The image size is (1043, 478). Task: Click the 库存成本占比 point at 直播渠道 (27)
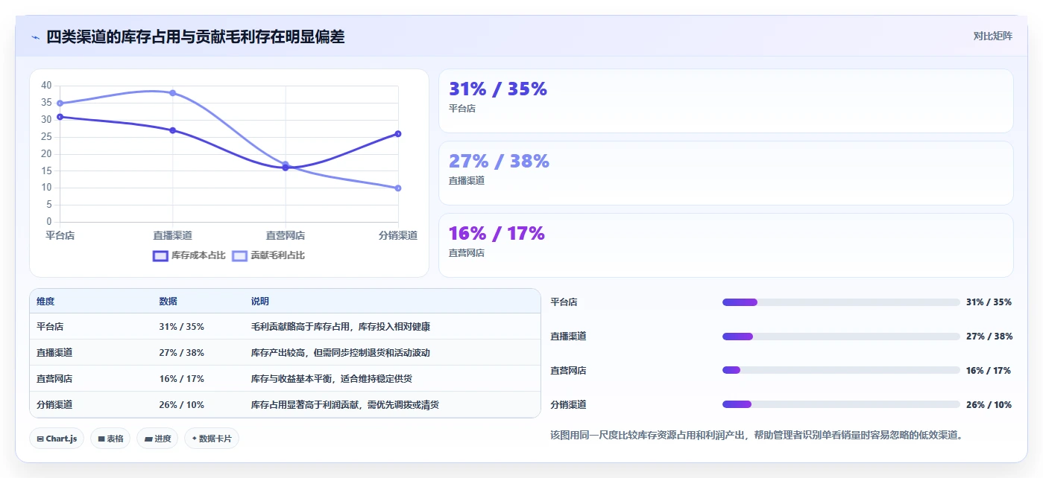pyautogui.click(x=172, y=130)
